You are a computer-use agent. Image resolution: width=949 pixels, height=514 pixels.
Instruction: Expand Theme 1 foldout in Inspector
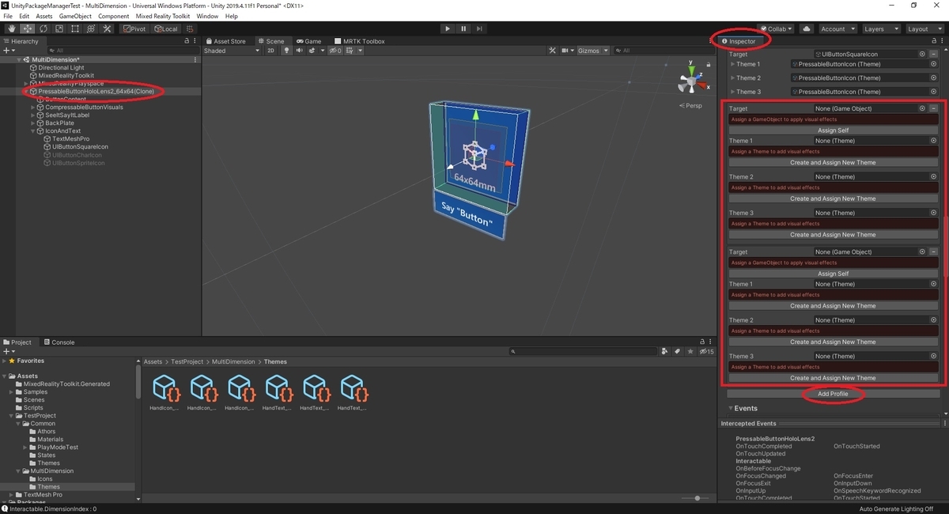point(732,65)
